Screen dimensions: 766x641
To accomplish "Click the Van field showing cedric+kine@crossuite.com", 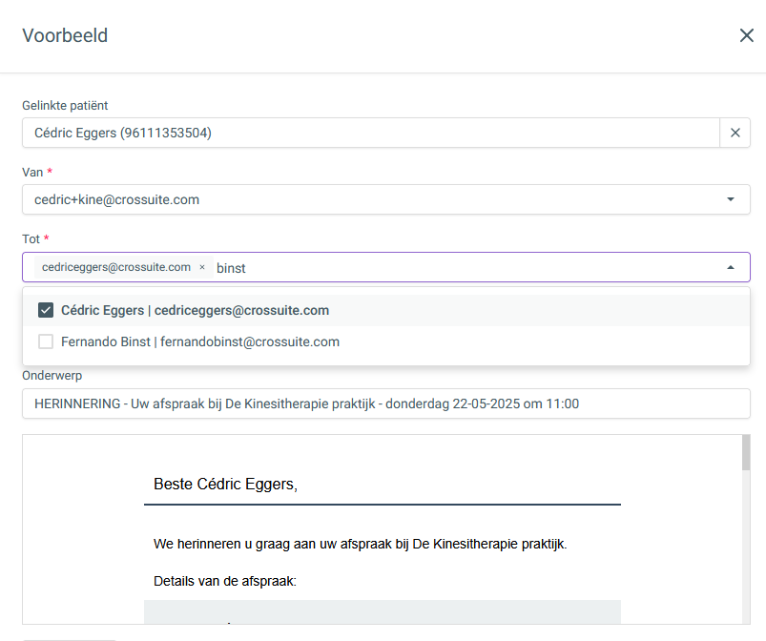I will click(x=386, y=199).
